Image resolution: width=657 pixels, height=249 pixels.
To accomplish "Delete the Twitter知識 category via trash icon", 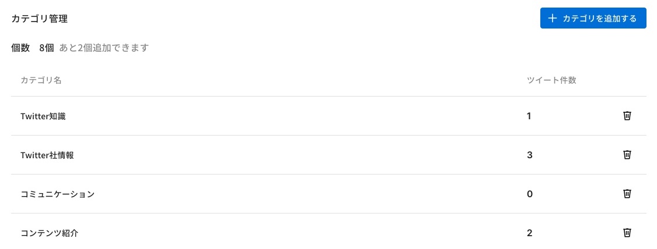I will point(627,116).
